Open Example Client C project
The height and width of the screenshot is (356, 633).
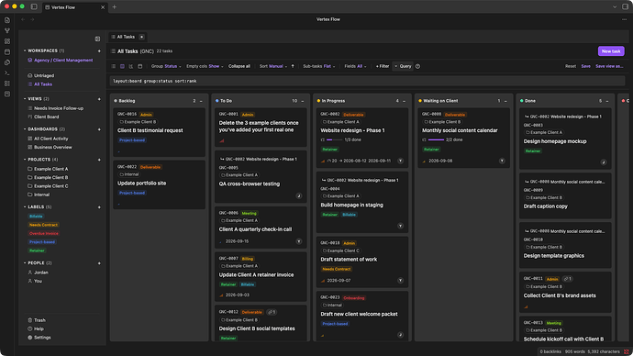click(50, 186)
